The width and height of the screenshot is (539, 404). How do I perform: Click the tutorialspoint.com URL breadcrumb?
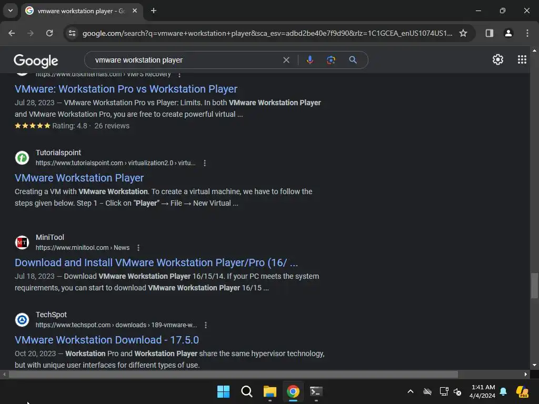pos(115,163)
